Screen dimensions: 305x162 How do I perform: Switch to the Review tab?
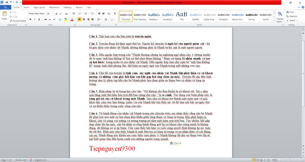[79, 7]
